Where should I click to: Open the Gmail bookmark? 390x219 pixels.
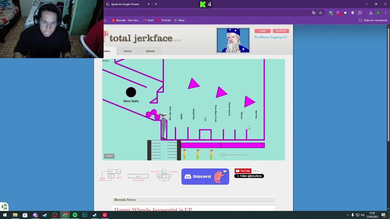click(148, 20)
